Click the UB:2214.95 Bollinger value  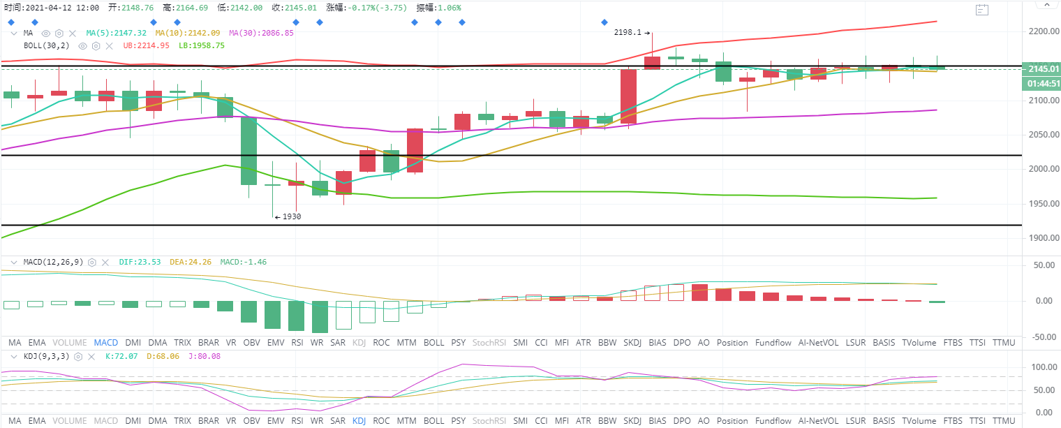coord(146,45)
